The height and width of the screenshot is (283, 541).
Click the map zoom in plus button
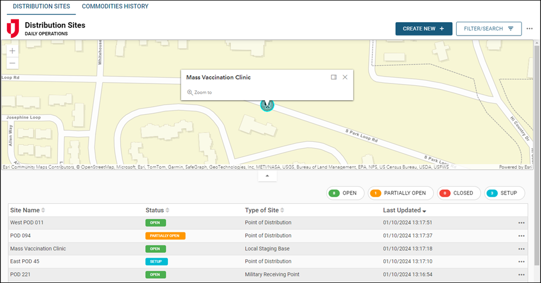pos(12,51)
